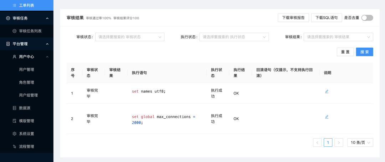The width and height of the screenshot is (385, 162).
Task: Collapse the 平台管理 sidebar section
Action: (47, 44)
